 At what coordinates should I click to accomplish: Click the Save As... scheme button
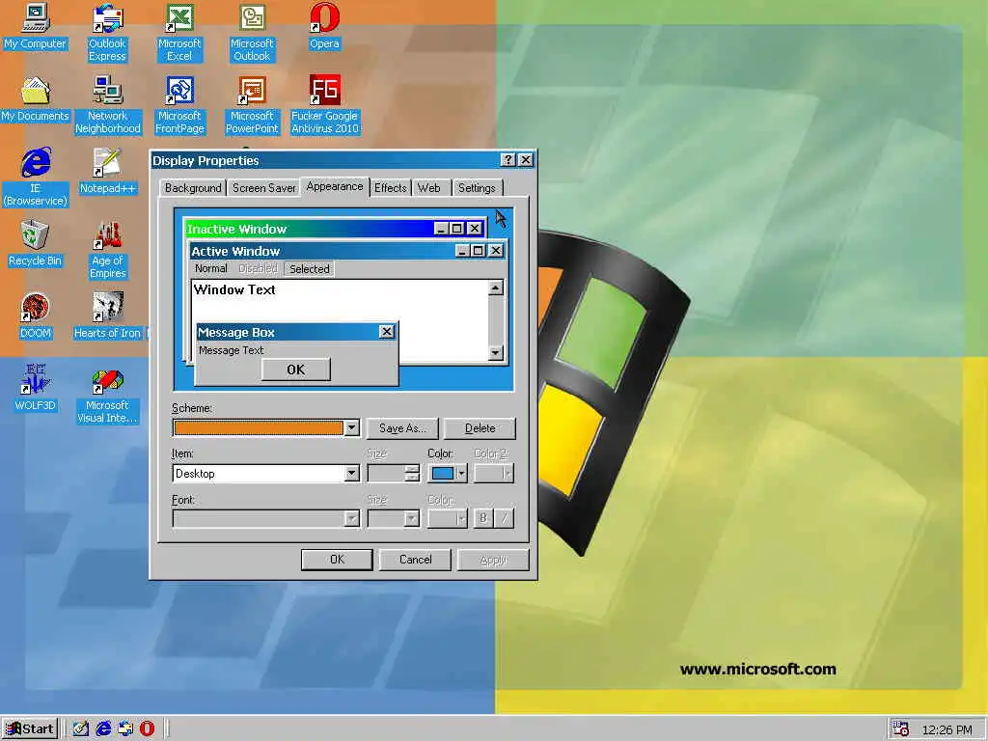tap(402, 428)
